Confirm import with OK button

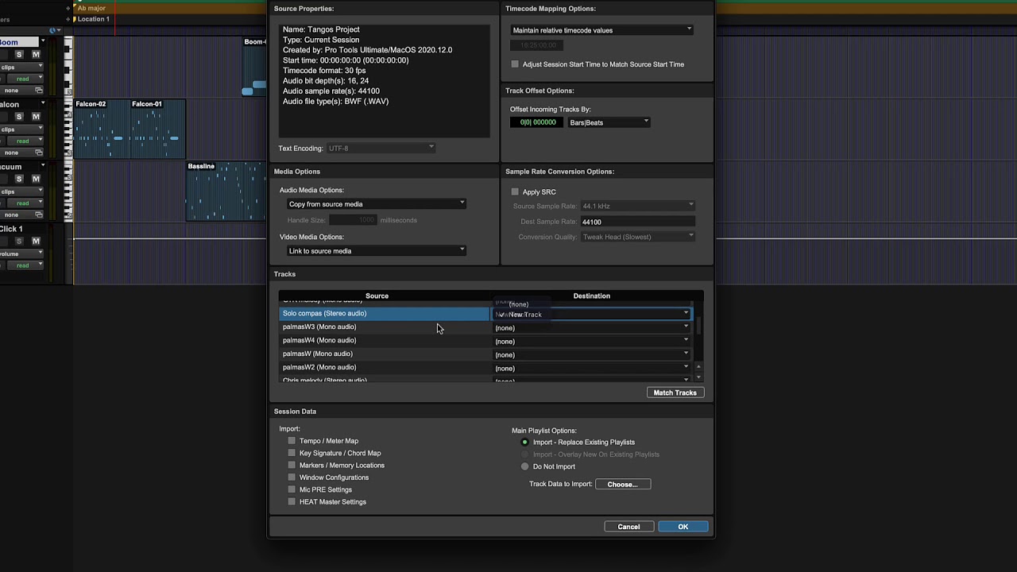pos(683,527)
